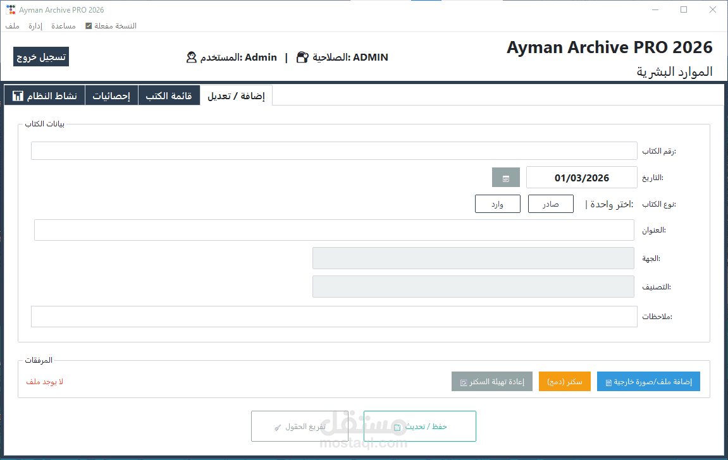Open the date picker calendar icon
Viewport: 728px width, 460px height.
505,178
